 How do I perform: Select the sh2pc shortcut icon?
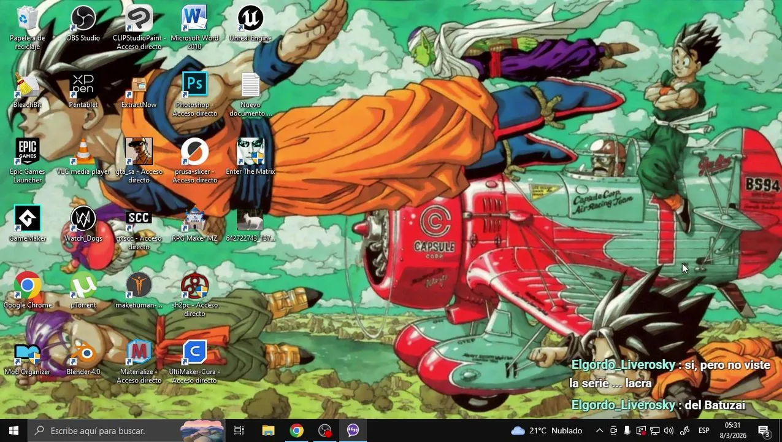click(x=194, y=295)
